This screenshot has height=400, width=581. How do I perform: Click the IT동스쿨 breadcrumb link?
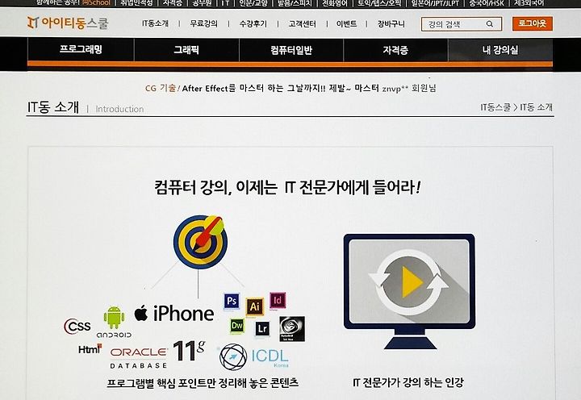click(x=495, y=107)
